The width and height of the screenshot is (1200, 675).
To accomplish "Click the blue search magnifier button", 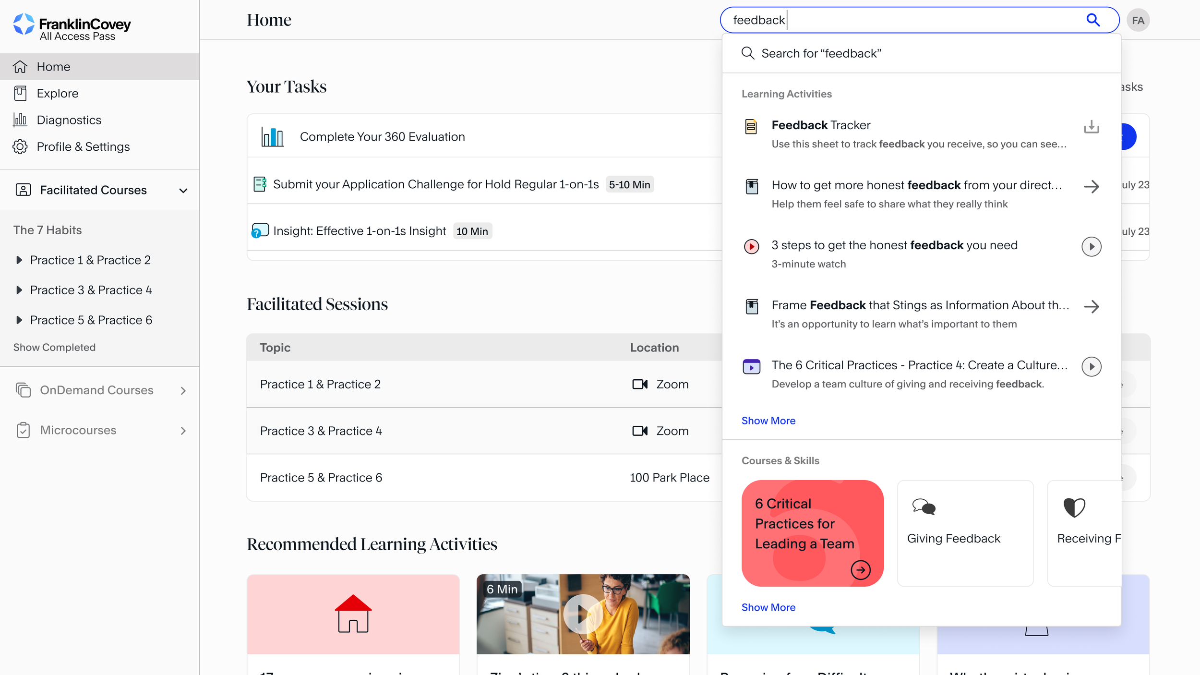I will pyautogui.click(x=1093, y=20).
